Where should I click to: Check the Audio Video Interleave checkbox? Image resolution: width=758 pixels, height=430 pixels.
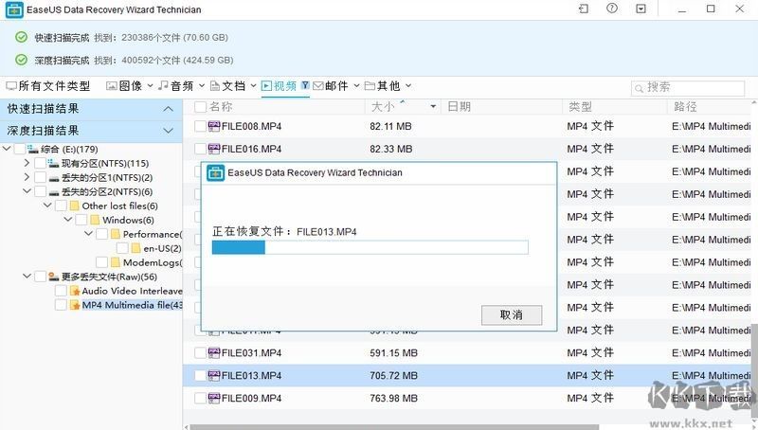[61, 291]
